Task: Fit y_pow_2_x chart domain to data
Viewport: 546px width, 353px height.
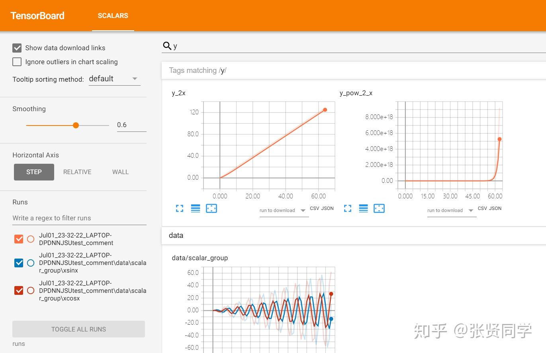Action: 379,208
